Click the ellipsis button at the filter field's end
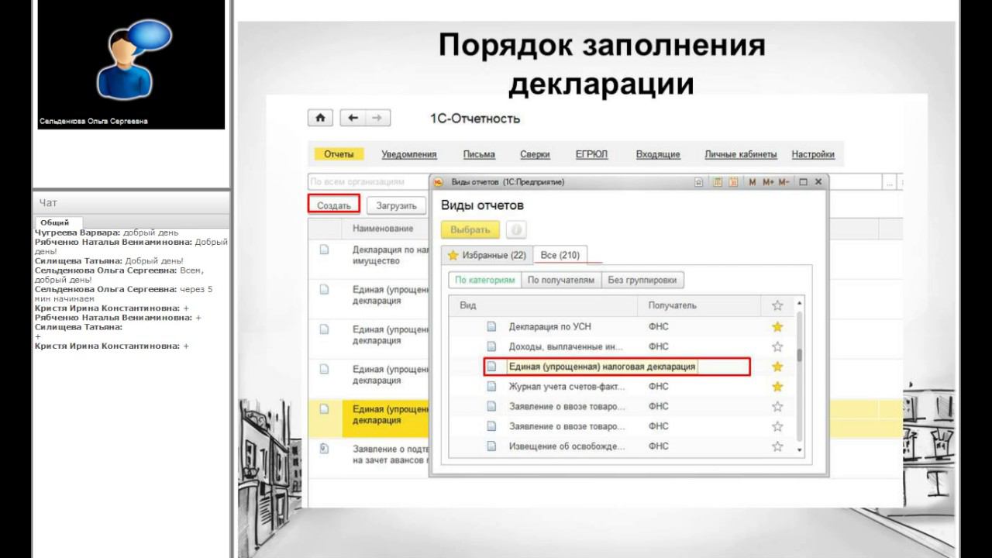The width and height of the screenshot is (992, 558). pyautogui.click(x=890, y=182)
